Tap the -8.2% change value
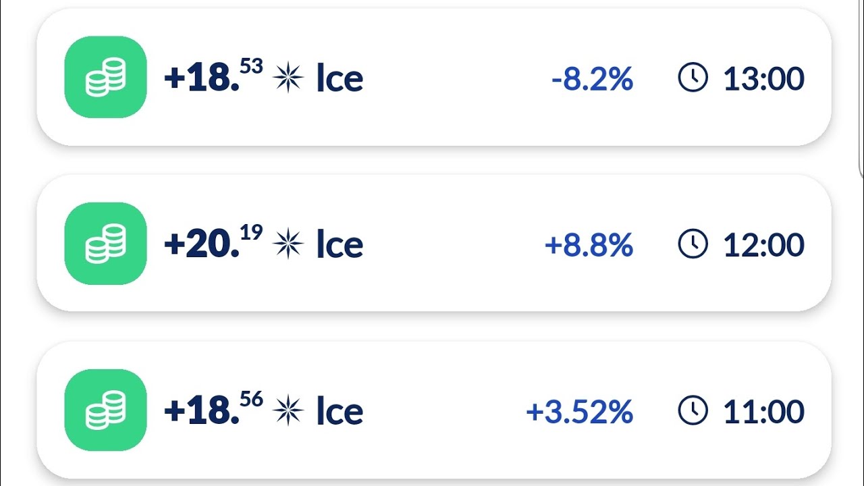 pos(592,80)
